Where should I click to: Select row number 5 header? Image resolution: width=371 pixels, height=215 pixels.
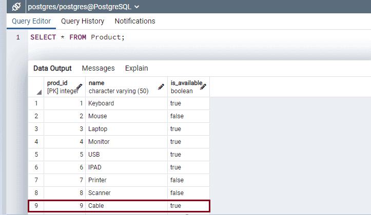(36, 155)
